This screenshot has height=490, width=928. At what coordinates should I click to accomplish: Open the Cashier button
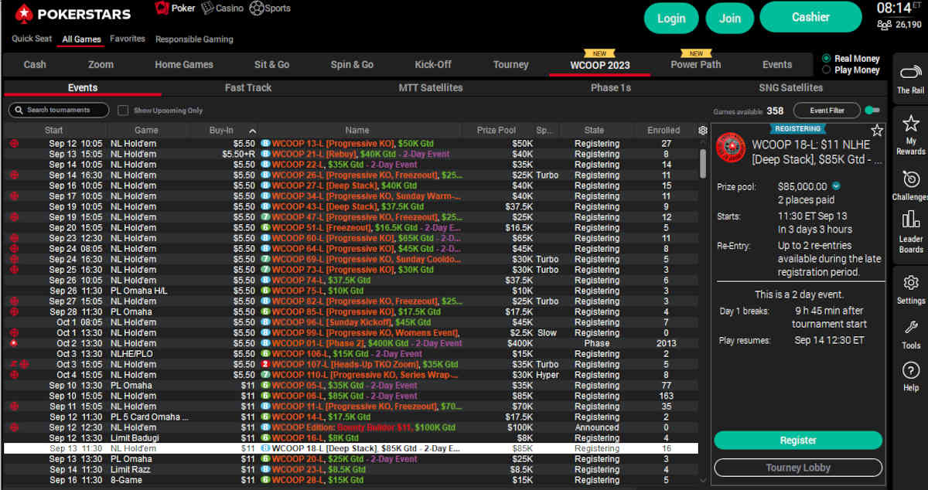click(x=810, y=17)
